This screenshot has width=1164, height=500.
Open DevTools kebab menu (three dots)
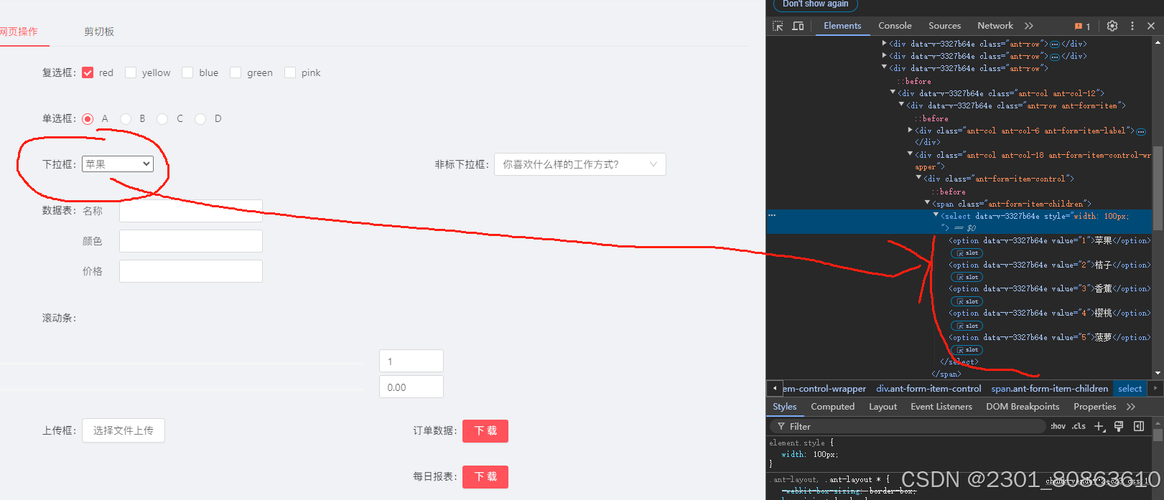point(1132,26)
